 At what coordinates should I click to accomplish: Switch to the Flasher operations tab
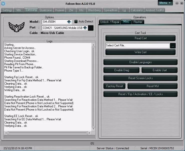pyautogui.click(x=138, y=22)
